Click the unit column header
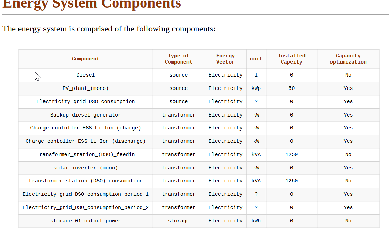Image resolution: width=389 pixels, height=233 pixels. point(256,59)
